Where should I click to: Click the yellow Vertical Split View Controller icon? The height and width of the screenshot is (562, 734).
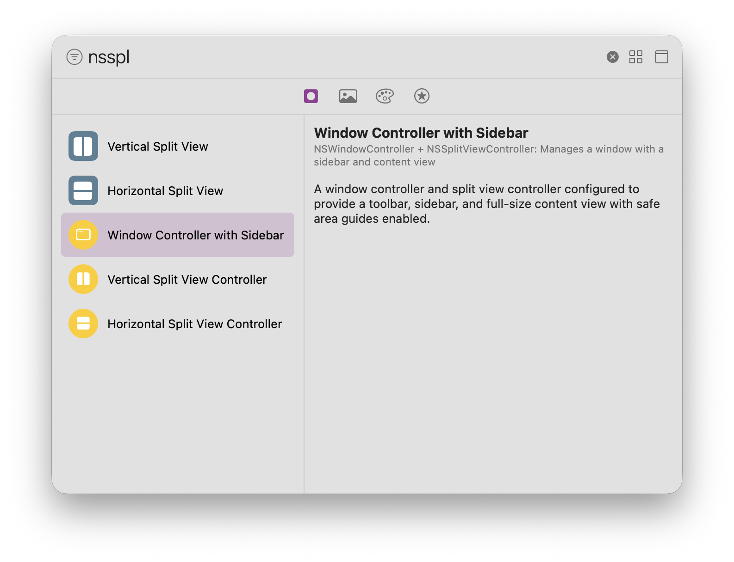pyautogui.click(x=83, y=279)
